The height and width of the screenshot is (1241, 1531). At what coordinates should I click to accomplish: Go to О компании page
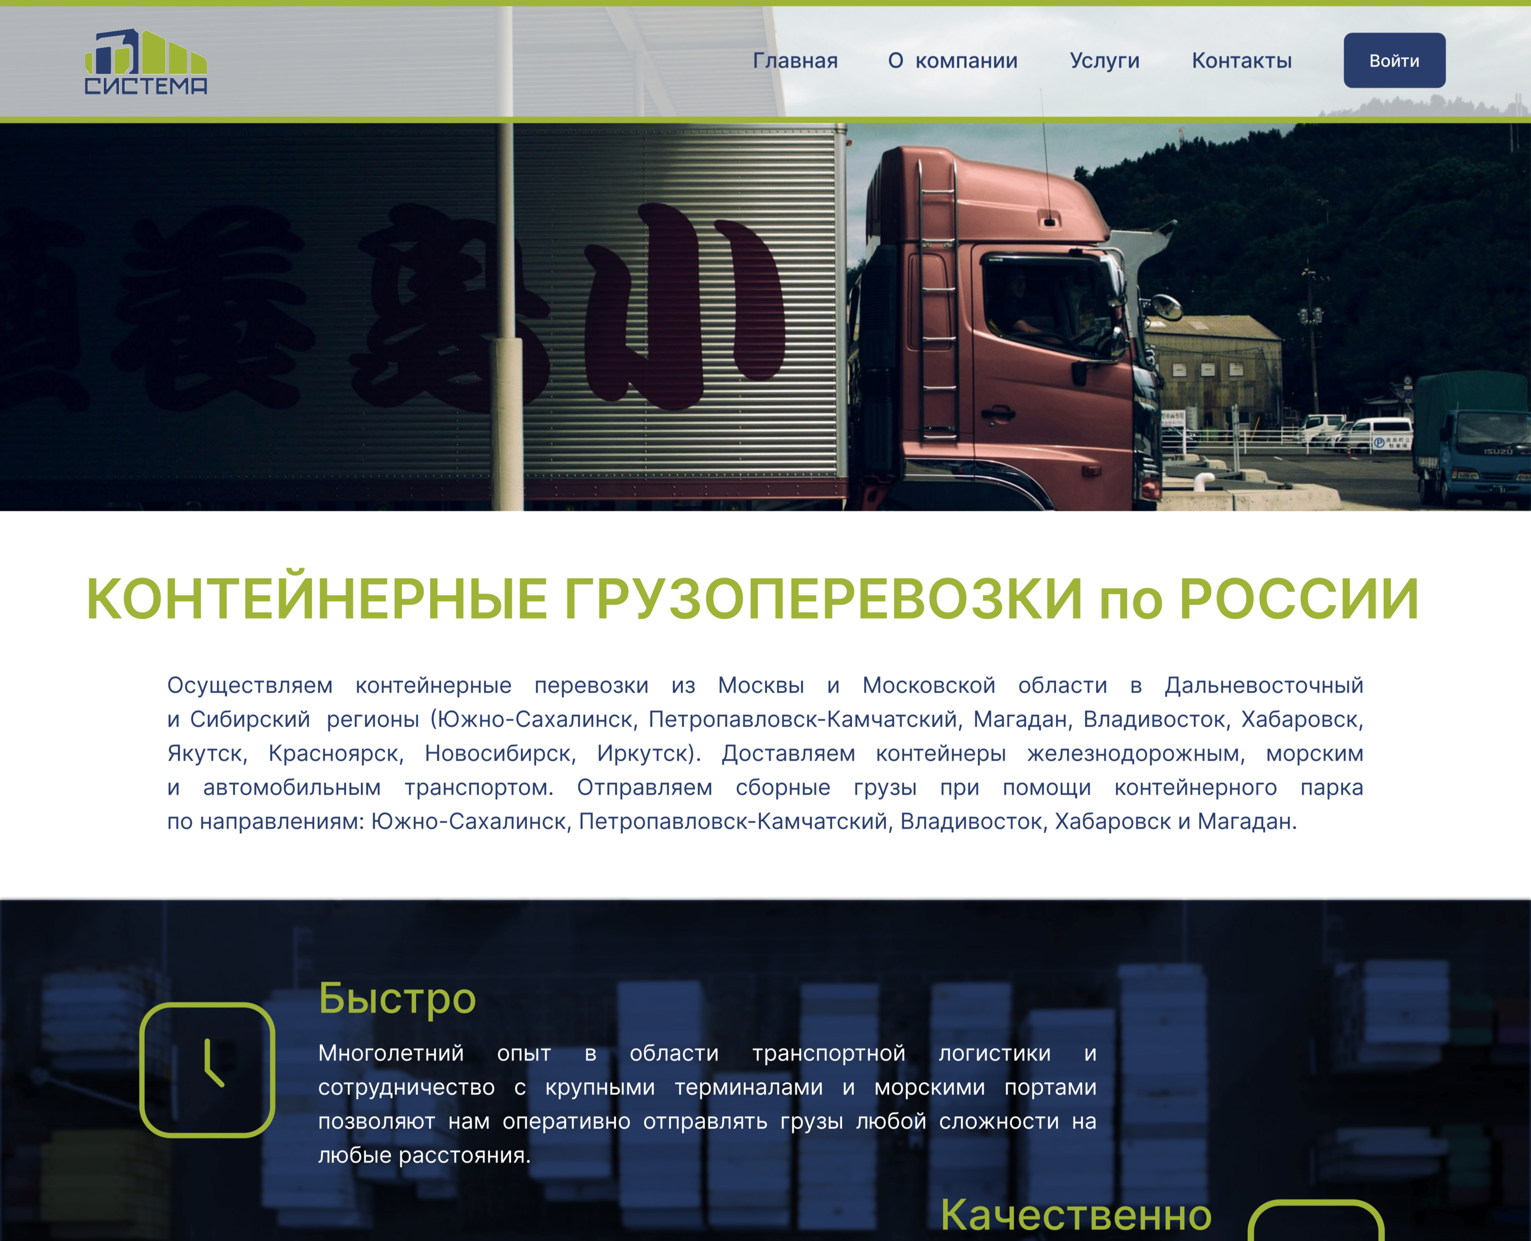(952, 61)
